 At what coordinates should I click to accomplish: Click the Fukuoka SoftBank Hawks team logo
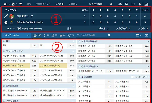click(12, 22)
